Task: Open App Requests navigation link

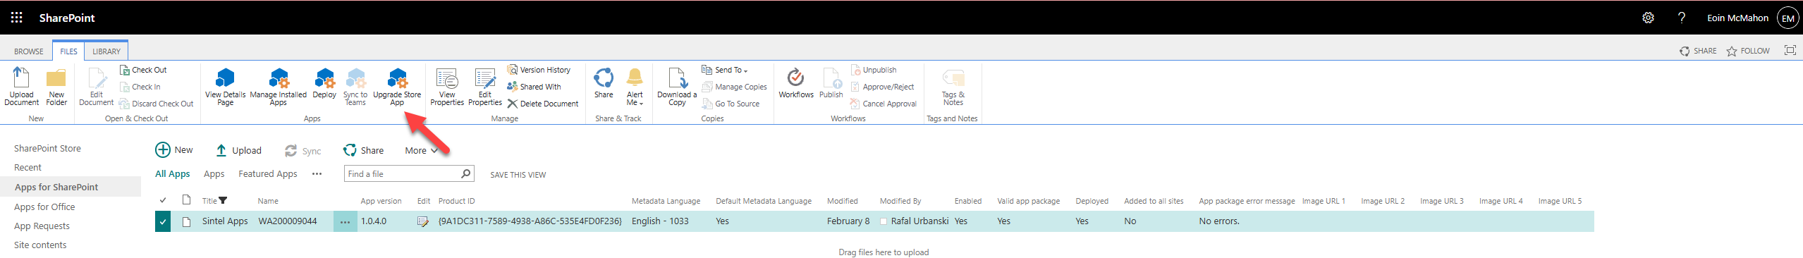Action: pyautogui.click(x=42, y=226)
